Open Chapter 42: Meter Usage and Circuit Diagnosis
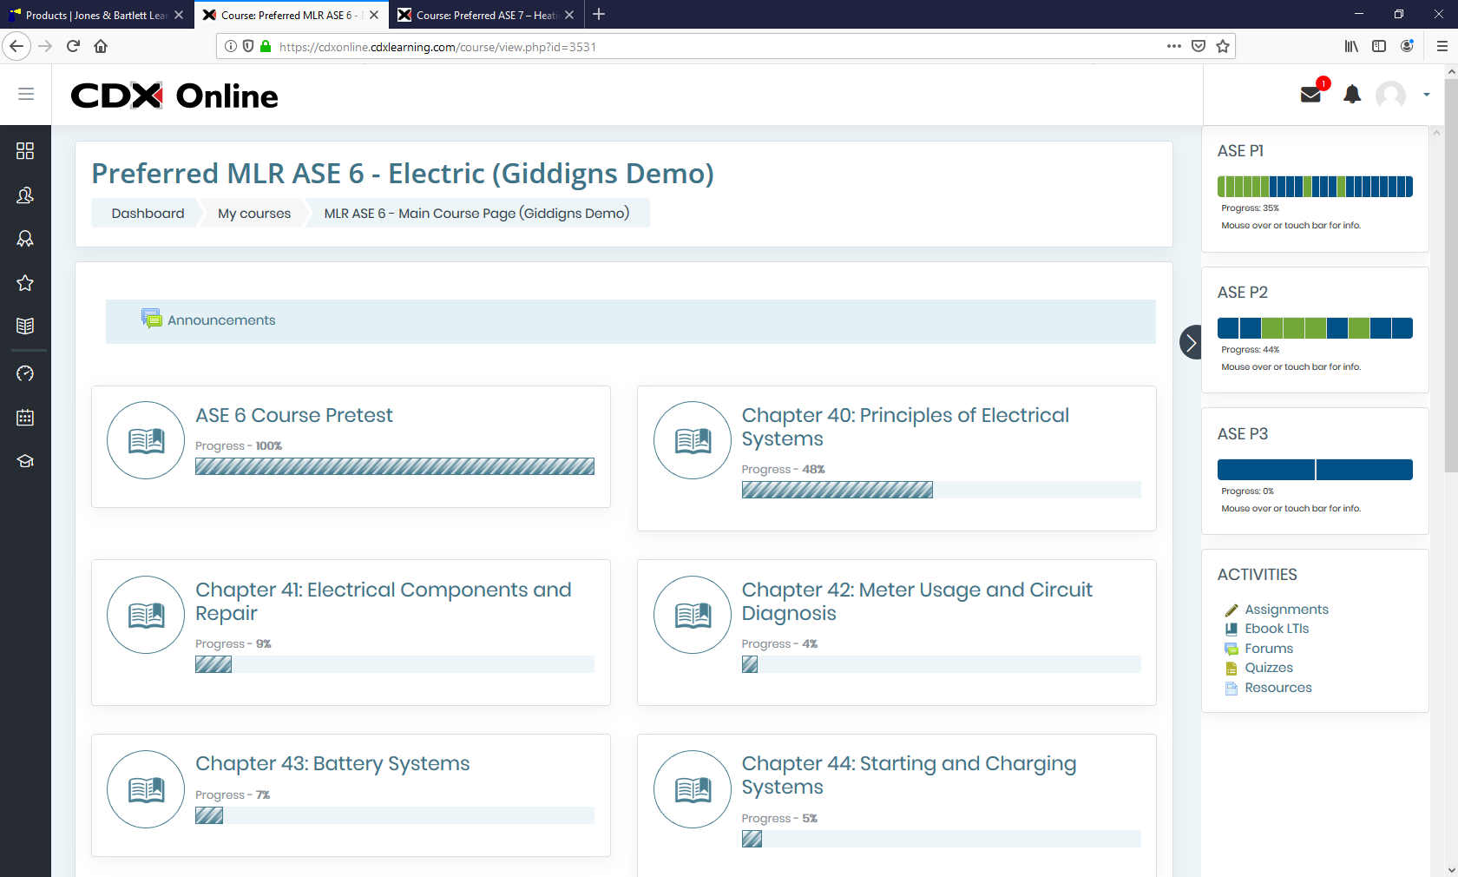The height and width of the screenshot is (877, 1458). click(x=916, y=601)
